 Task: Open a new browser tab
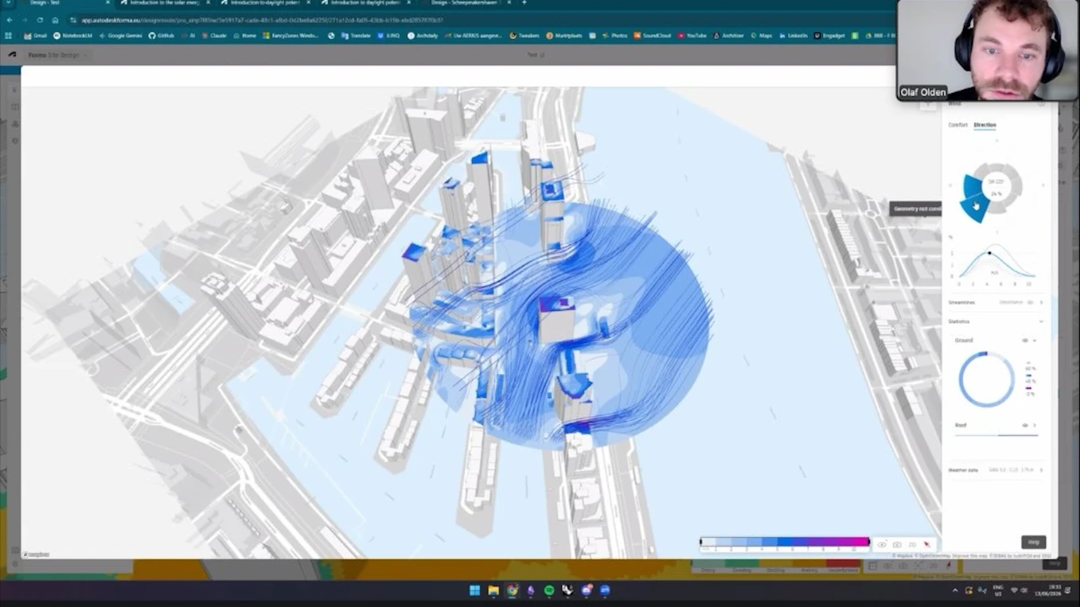pyautogui.click(x=524, y=3)
